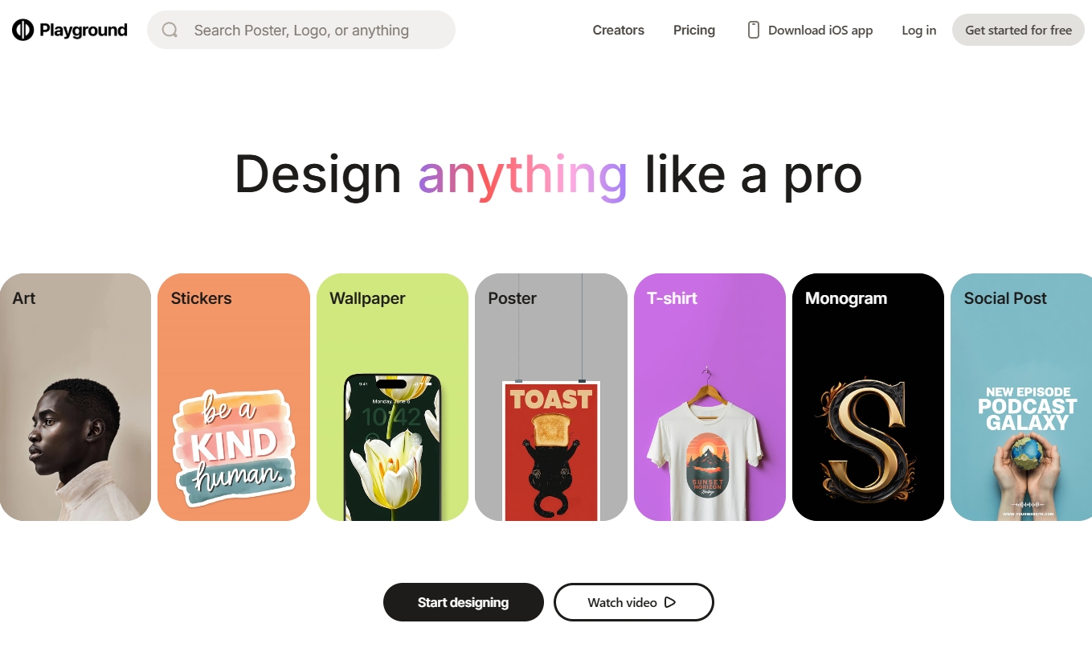The width and height of the screenshot is (1092, 648).
Task: Open the Creators menu item
Action: pyautogui.click(x=619, y=30)
